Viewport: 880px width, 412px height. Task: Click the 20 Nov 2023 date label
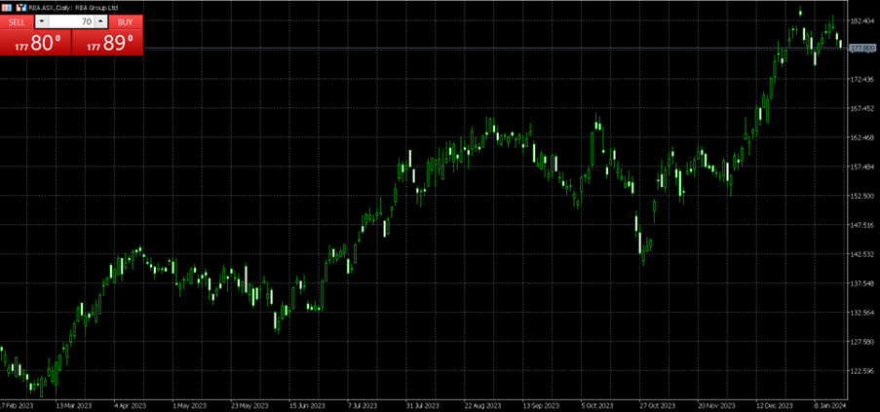[x=715, y=405]
